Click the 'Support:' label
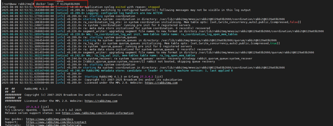 point(11,122)
